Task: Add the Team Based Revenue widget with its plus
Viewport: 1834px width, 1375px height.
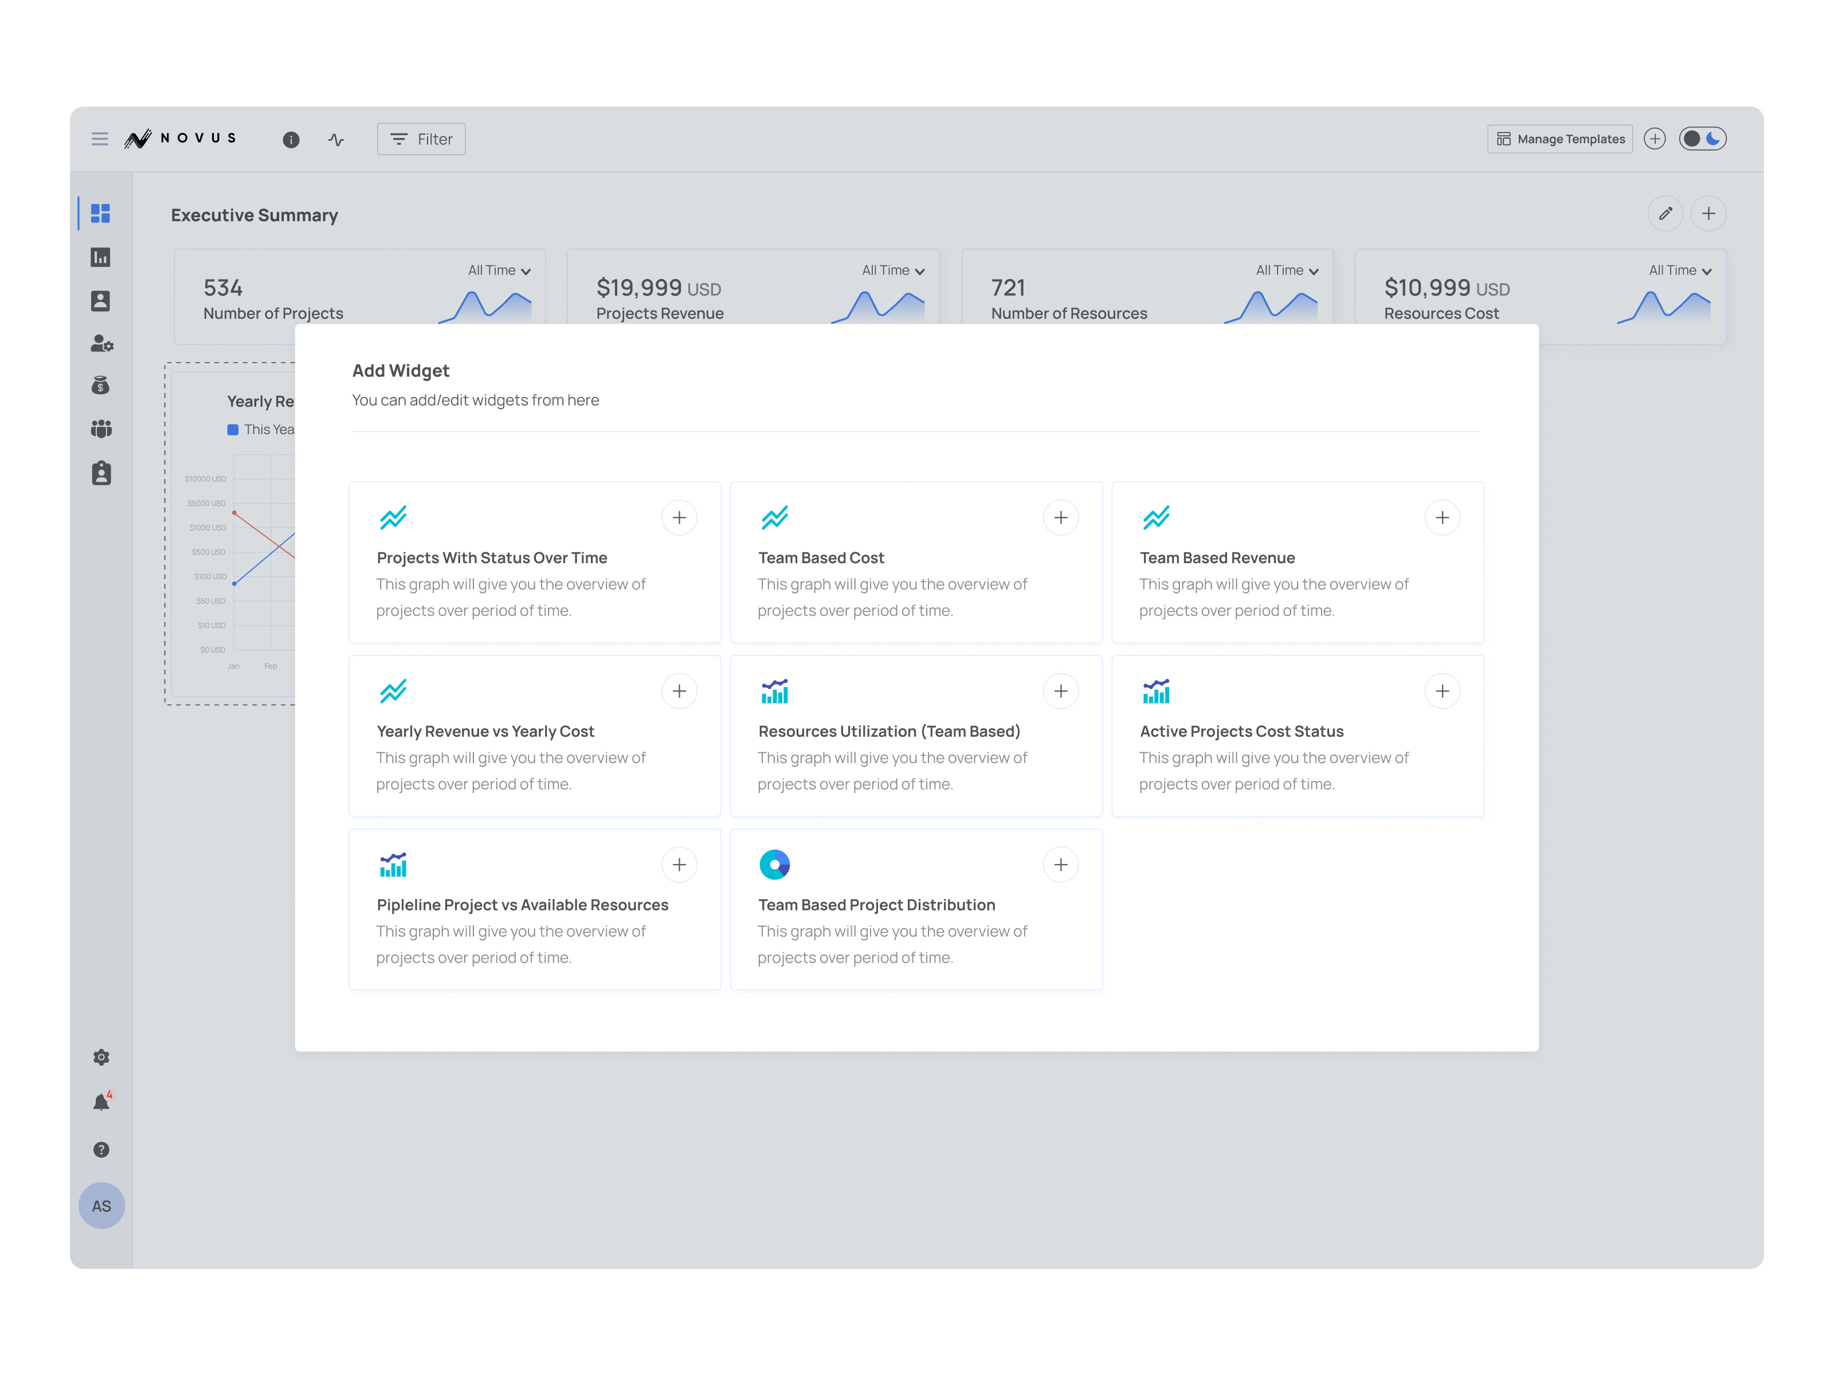Action: coord(1443,517)
